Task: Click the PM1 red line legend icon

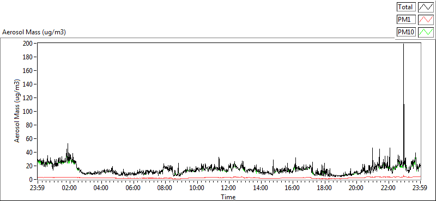Action: [426, 20]
